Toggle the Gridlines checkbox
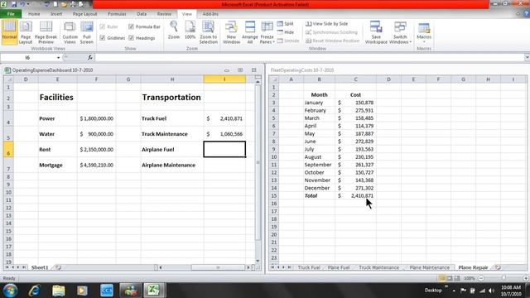The image size is (530, 298). pyautogui.click(x=103, y=38)
